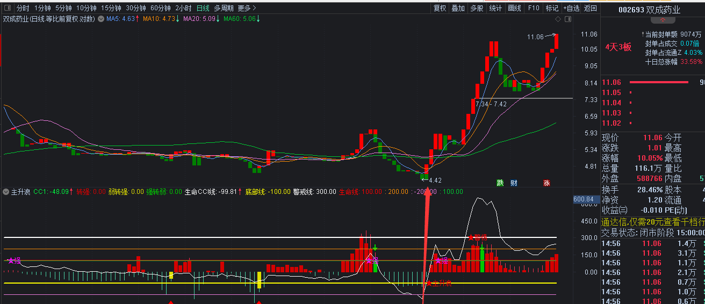This screenshot has height=304, width=705.
Task: Click the MA10: 4.73 indicator label
Action: tap(161, 19)
